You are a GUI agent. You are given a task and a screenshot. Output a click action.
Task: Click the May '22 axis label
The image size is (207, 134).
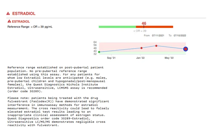169,58
